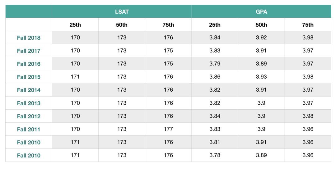
Task: Click the 25th header under LSAT
Action: pyautogui.click(x=75, y=25)
